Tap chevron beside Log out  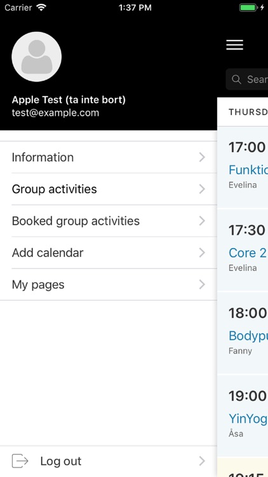[202, 461]
